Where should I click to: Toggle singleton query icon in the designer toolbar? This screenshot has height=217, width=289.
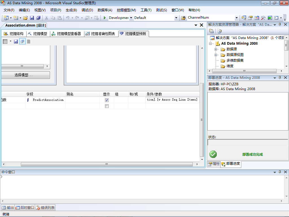[22, 42]
